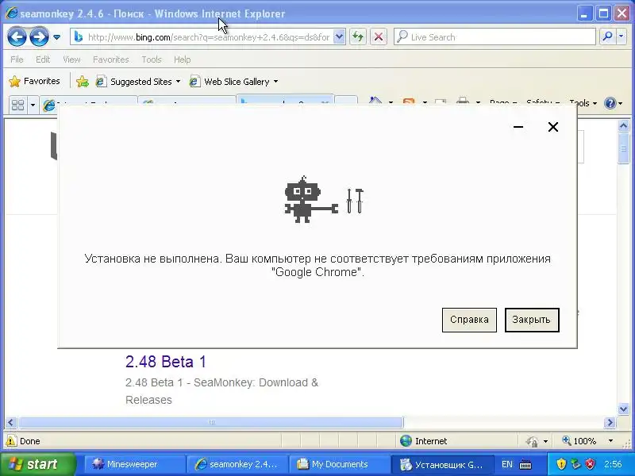Click the Live Search magnifier button

[607, 36]
